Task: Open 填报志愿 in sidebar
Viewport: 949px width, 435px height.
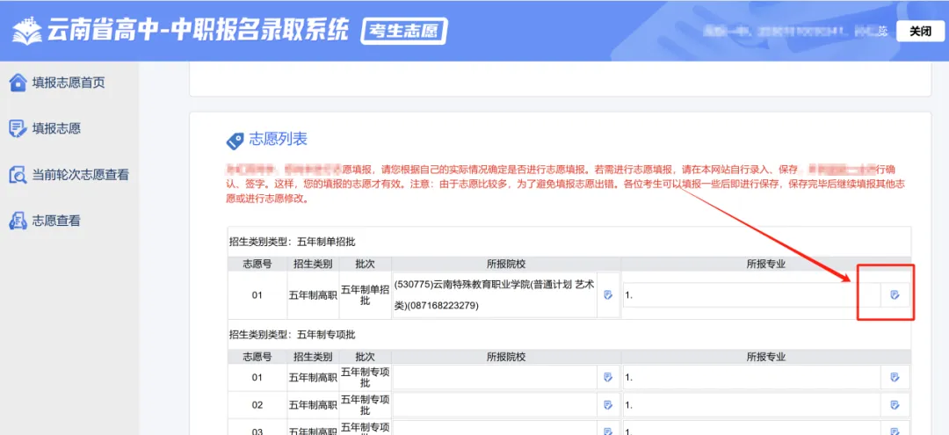Action: coord(56,128)
